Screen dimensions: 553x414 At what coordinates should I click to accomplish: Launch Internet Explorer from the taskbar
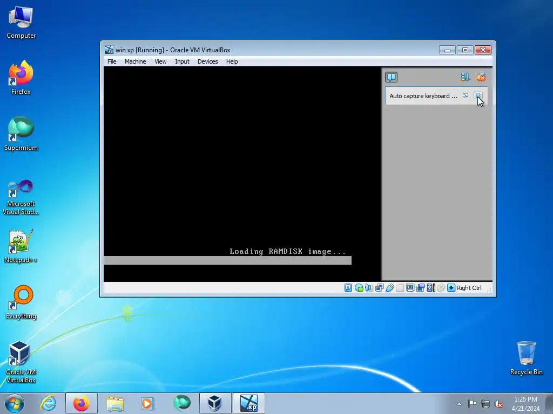pyautogui.click(x=48, y=403)
